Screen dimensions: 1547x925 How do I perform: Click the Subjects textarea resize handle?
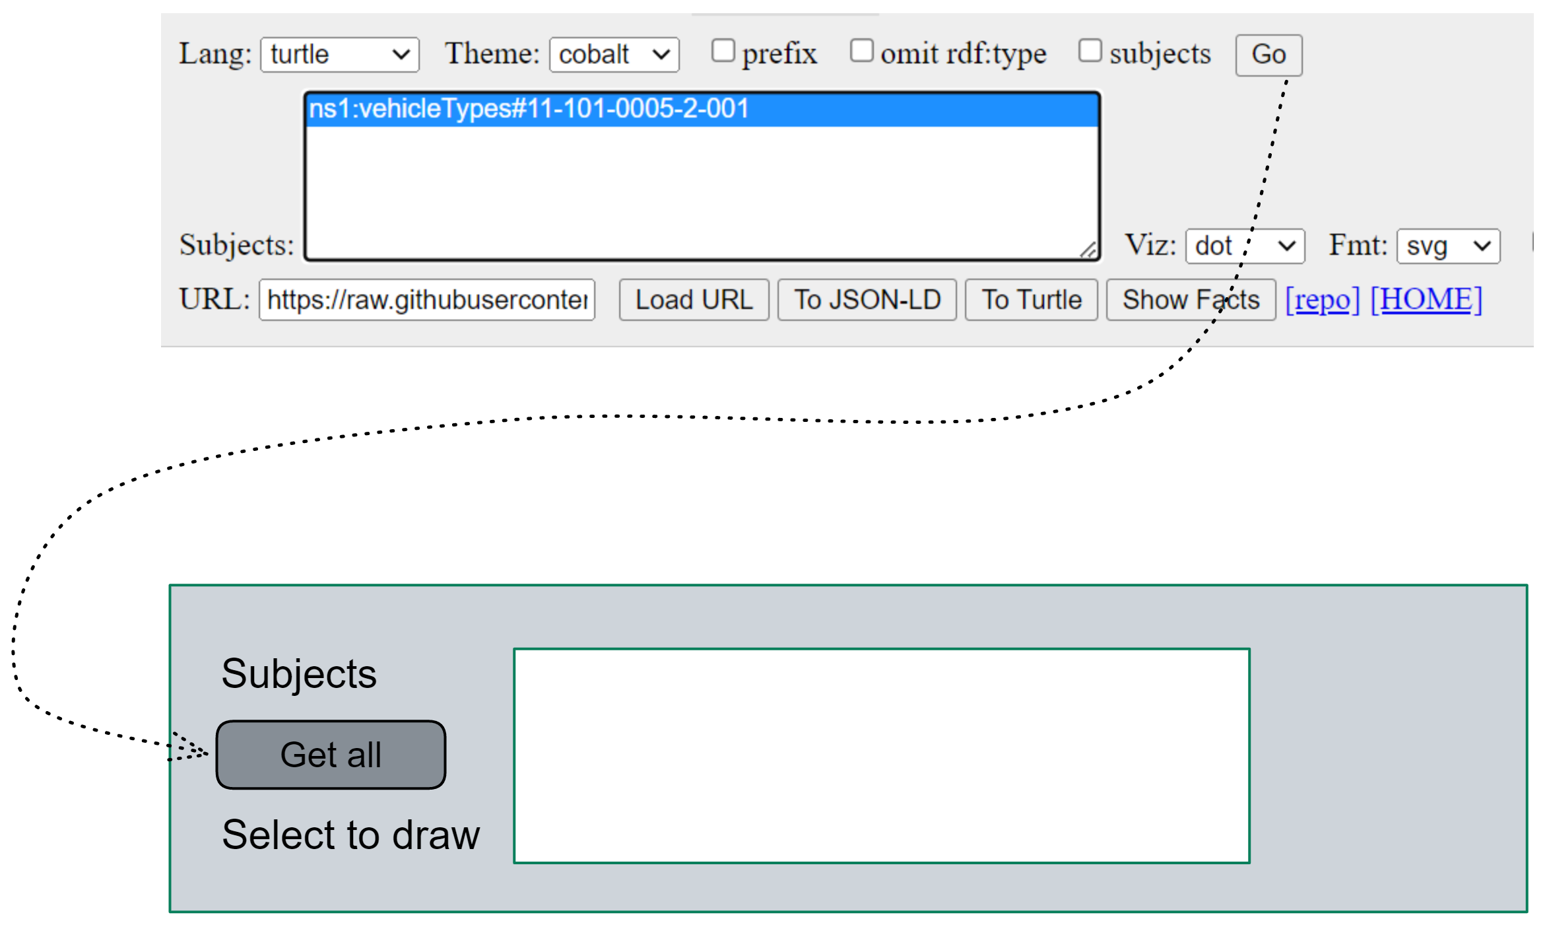point(1089,251)
